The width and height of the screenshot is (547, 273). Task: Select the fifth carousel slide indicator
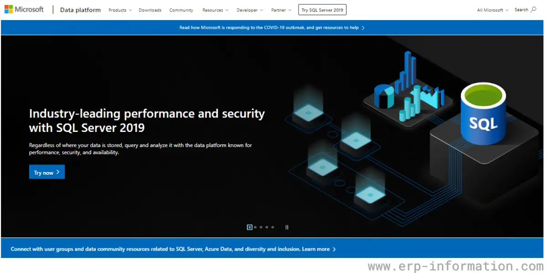point(273,227)
